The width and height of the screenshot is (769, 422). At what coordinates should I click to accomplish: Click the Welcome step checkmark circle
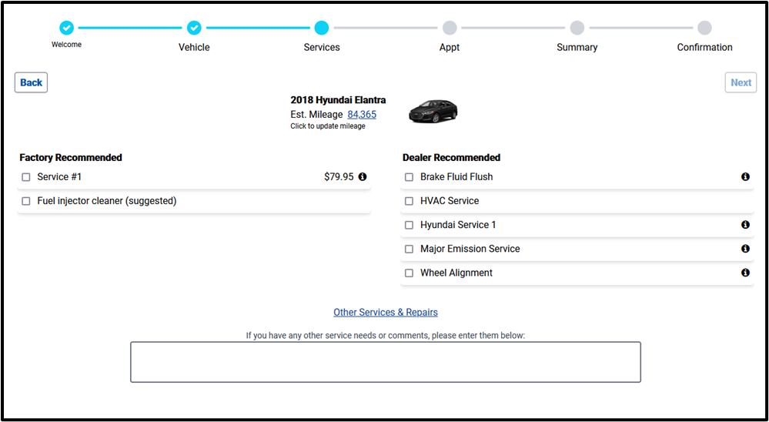pyautogui.click(x=67, y=28)
